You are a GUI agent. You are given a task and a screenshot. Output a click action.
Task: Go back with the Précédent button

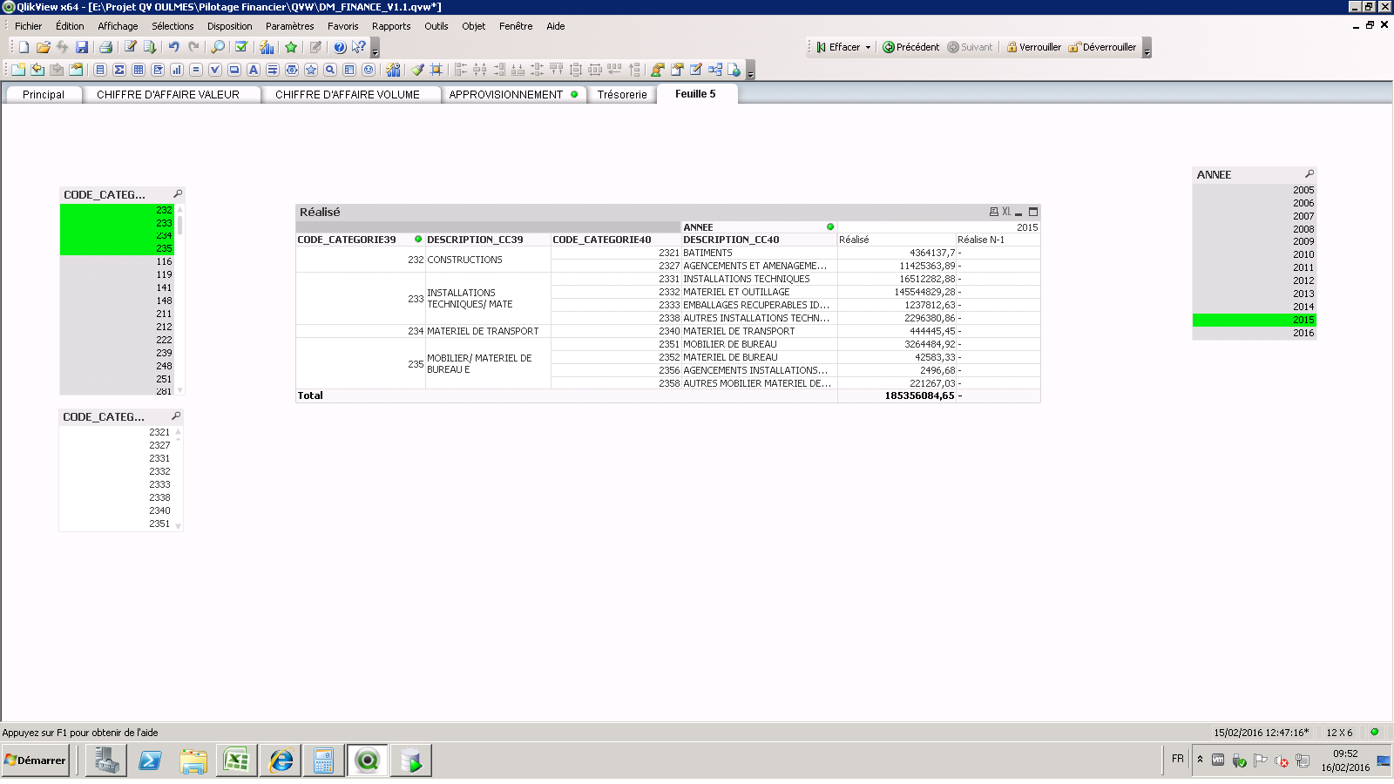coord(910,47)
